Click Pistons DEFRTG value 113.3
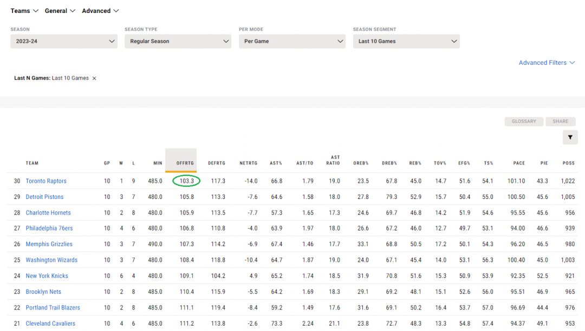Viewport: 585px width, 331px height. click(218, 197)
